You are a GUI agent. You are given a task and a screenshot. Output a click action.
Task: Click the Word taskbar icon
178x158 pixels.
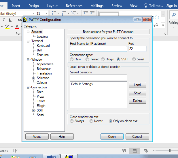[x=51, y=156]
